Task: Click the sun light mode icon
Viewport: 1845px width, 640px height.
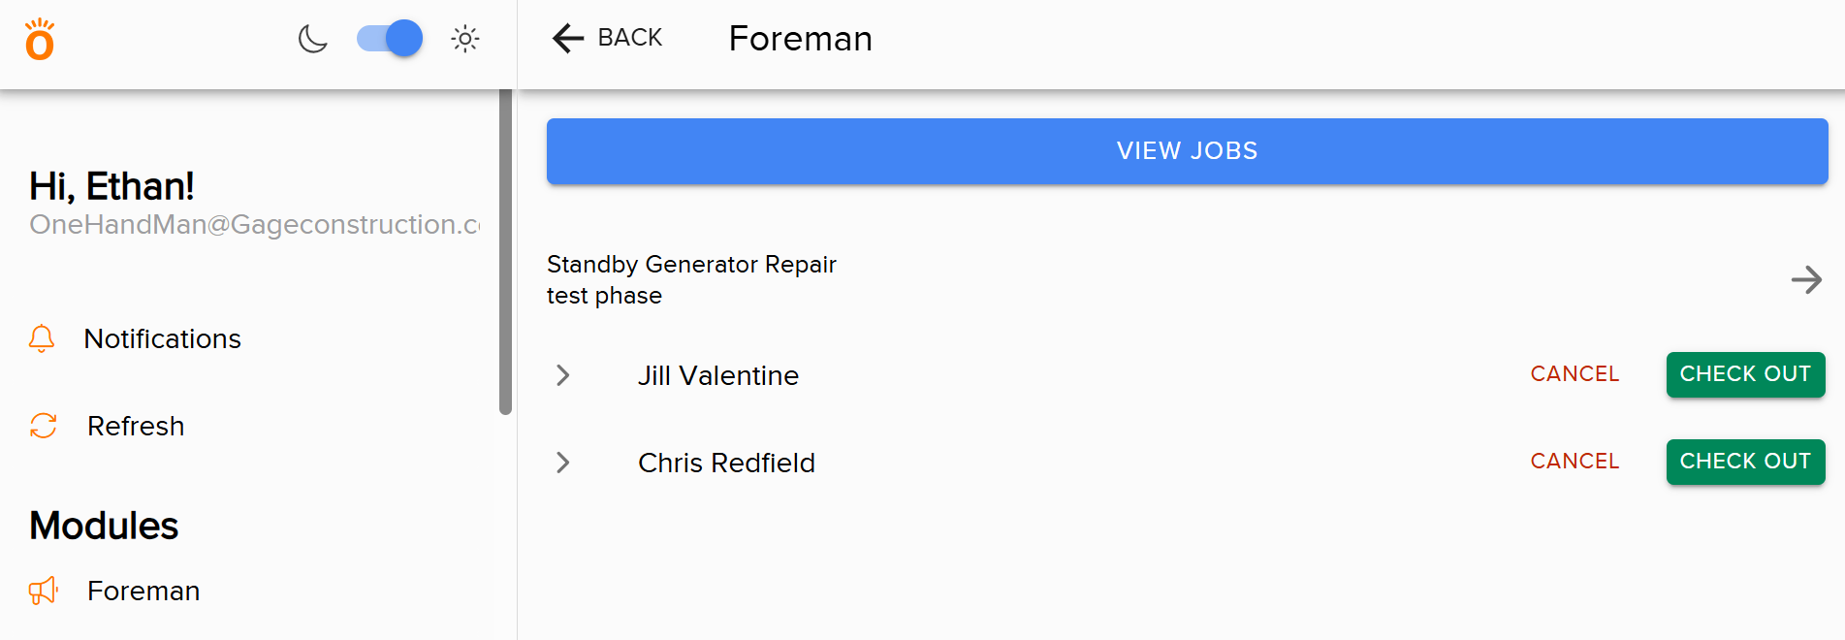Action: point(465,39)
